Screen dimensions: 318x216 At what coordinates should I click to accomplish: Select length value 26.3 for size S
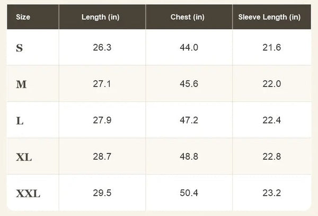pyautogui.click(x=102, y=48)
